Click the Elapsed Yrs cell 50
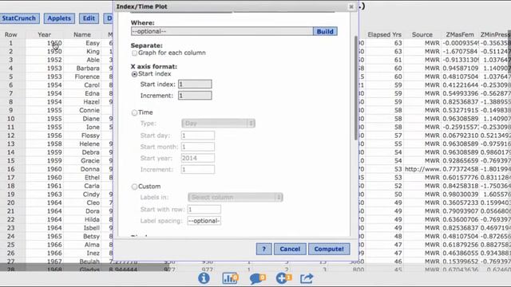The image size is (511, 287). (398, 195)
